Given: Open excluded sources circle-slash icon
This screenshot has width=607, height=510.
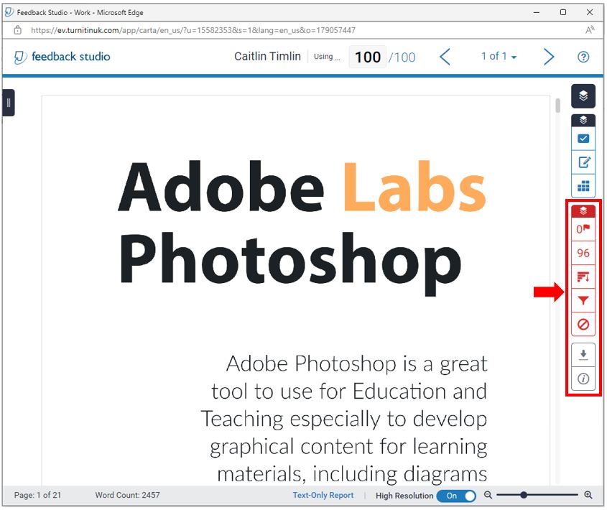Looking at the screenshot, I should [x=583, y=324].
